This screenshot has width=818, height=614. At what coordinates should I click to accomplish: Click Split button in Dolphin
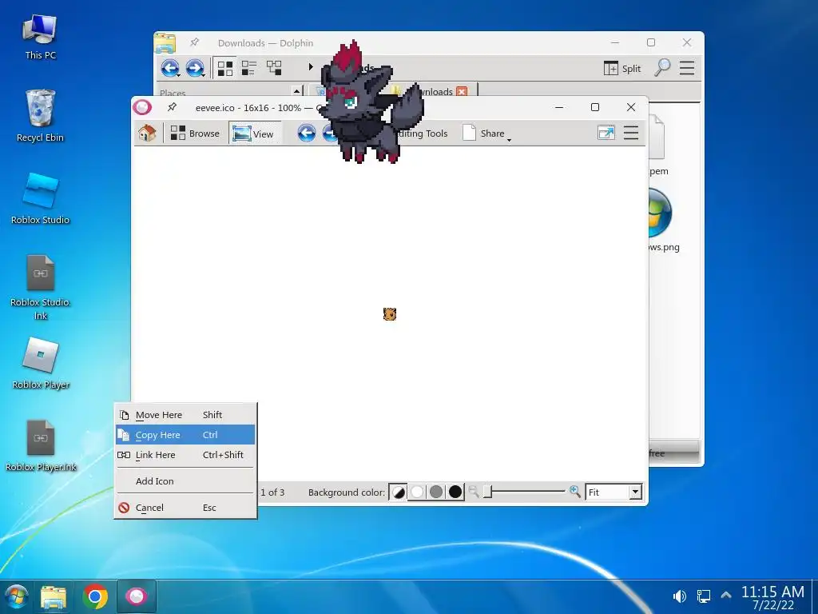pyautogui.click(x=621, y=69)
